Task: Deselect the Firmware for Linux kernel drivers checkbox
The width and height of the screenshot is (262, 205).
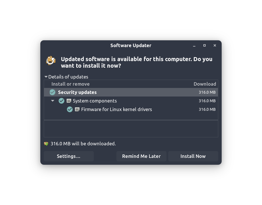Action: (x=70, y=109)
